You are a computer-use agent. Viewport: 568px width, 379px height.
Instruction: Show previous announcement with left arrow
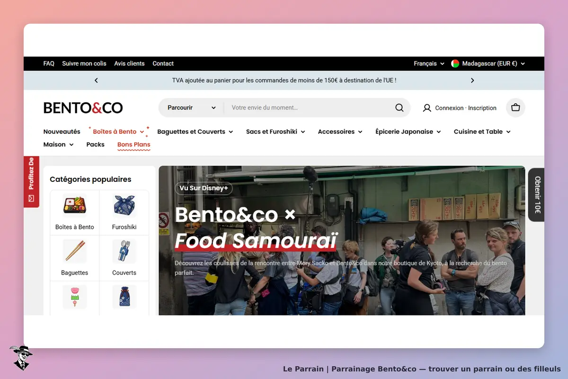pyautogui.click(x=96, y=81)
